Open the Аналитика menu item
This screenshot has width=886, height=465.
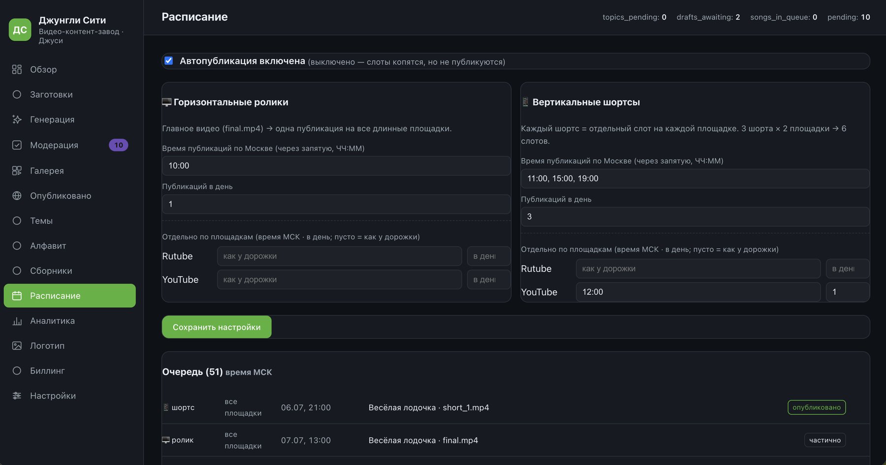pos(69,321)
